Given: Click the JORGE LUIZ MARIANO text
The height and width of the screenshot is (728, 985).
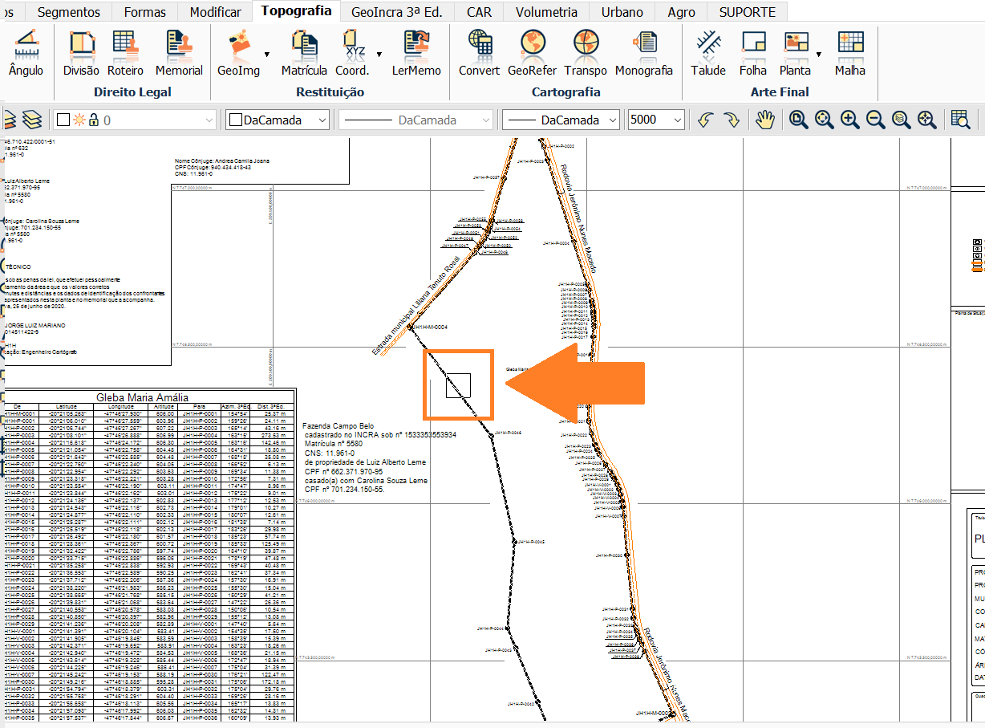Looking at the screenshot, I should [x=33, y=325].
